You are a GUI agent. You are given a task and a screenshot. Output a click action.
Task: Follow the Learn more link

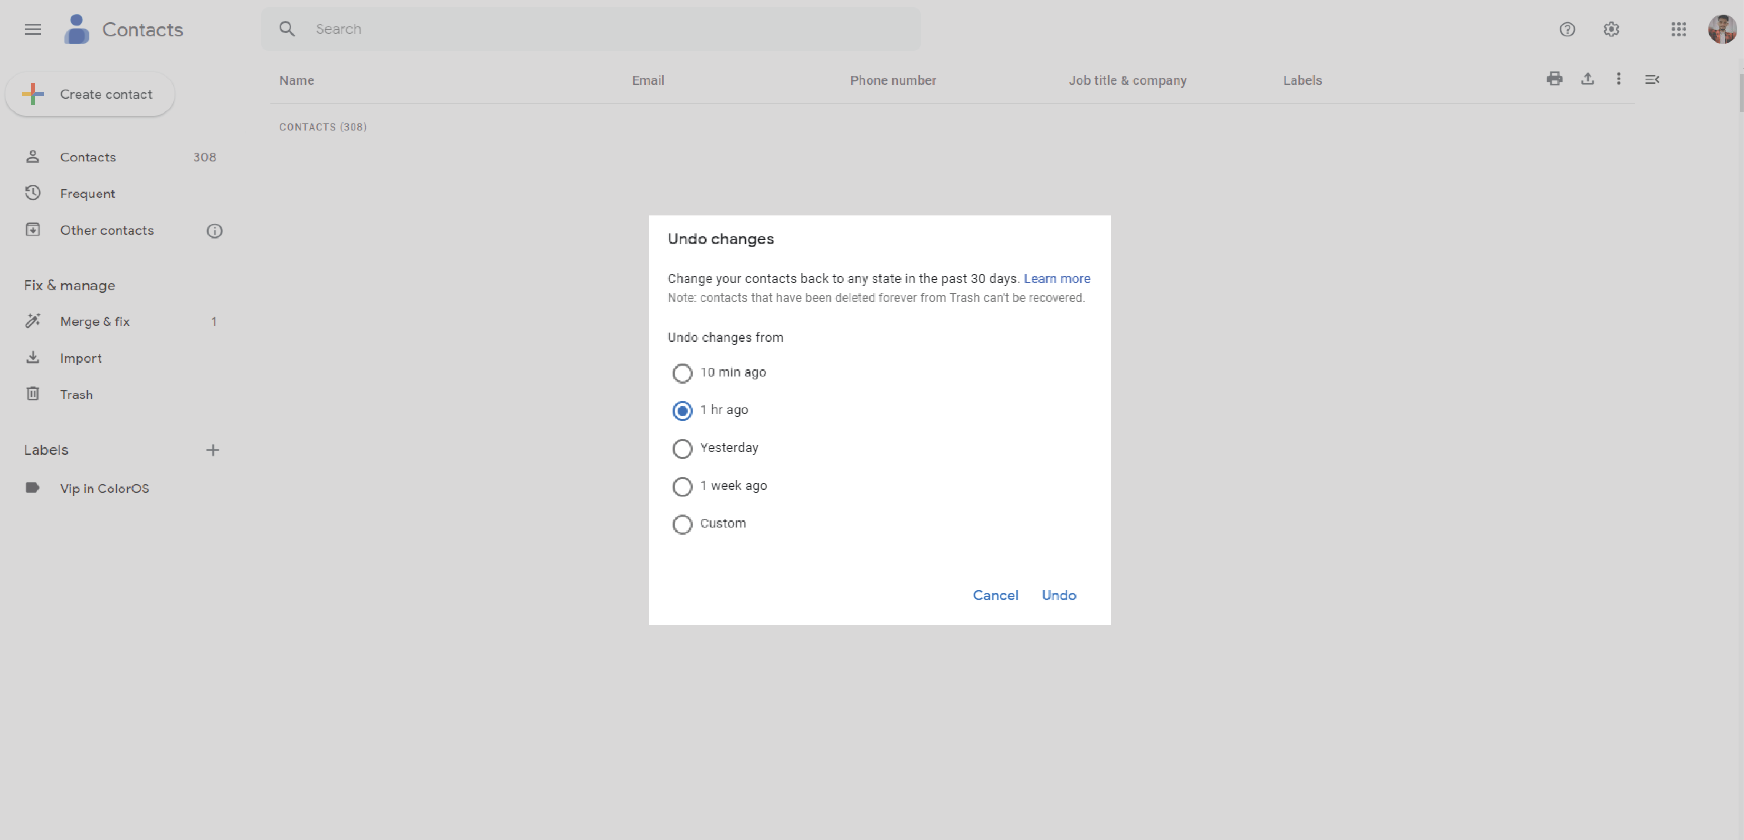pos(1056,279)
